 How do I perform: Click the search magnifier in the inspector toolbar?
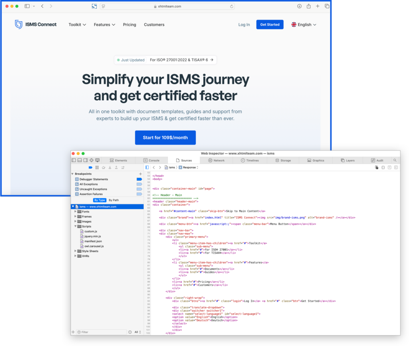tap(395, 160)
